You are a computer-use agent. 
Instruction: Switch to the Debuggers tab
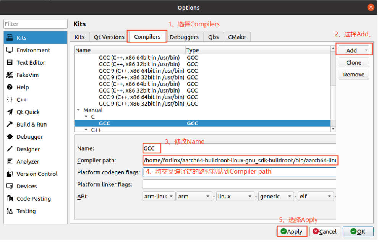point(184,37)
